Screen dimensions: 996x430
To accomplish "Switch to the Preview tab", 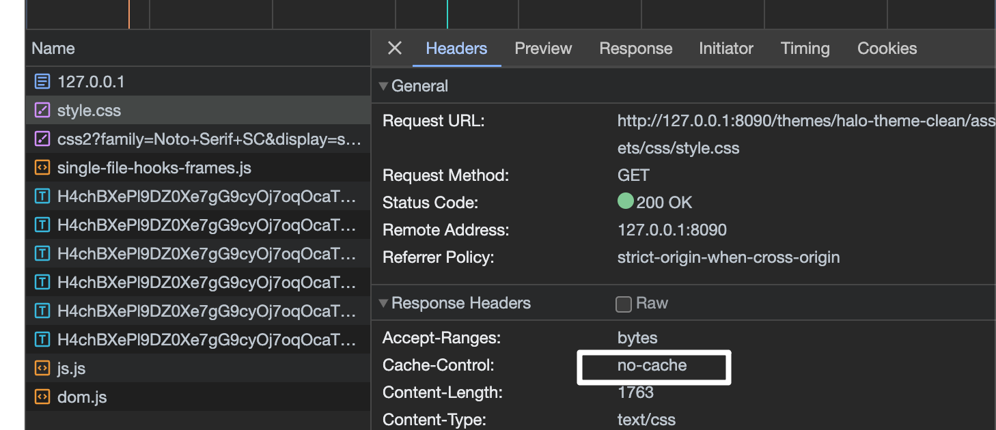I will pyautogui.click(x=543, y=48).
